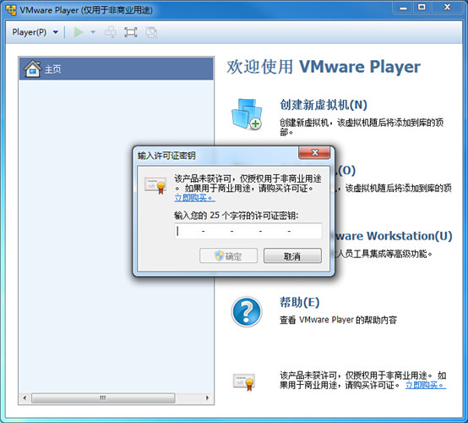
Task: Click the send Ctrl+Alt+Del toolbar icon
Action: [110, 32]
